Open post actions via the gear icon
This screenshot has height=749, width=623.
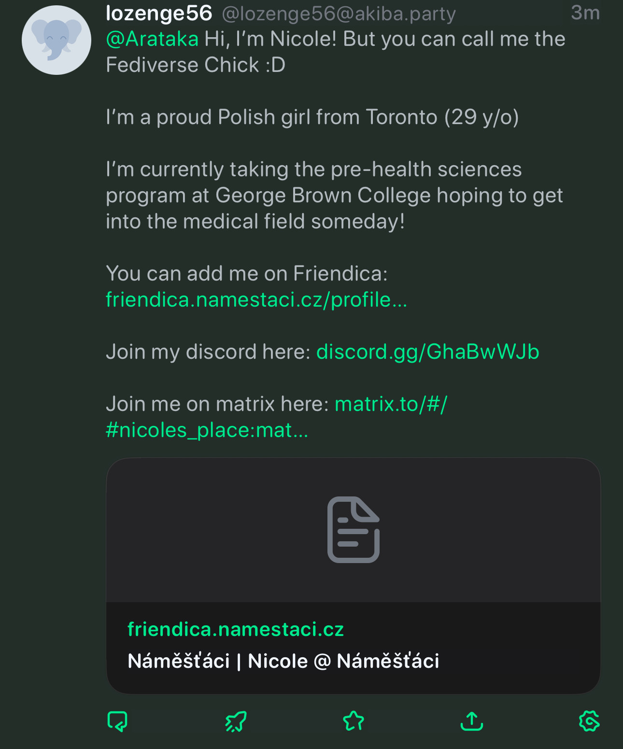coord(589,721)
